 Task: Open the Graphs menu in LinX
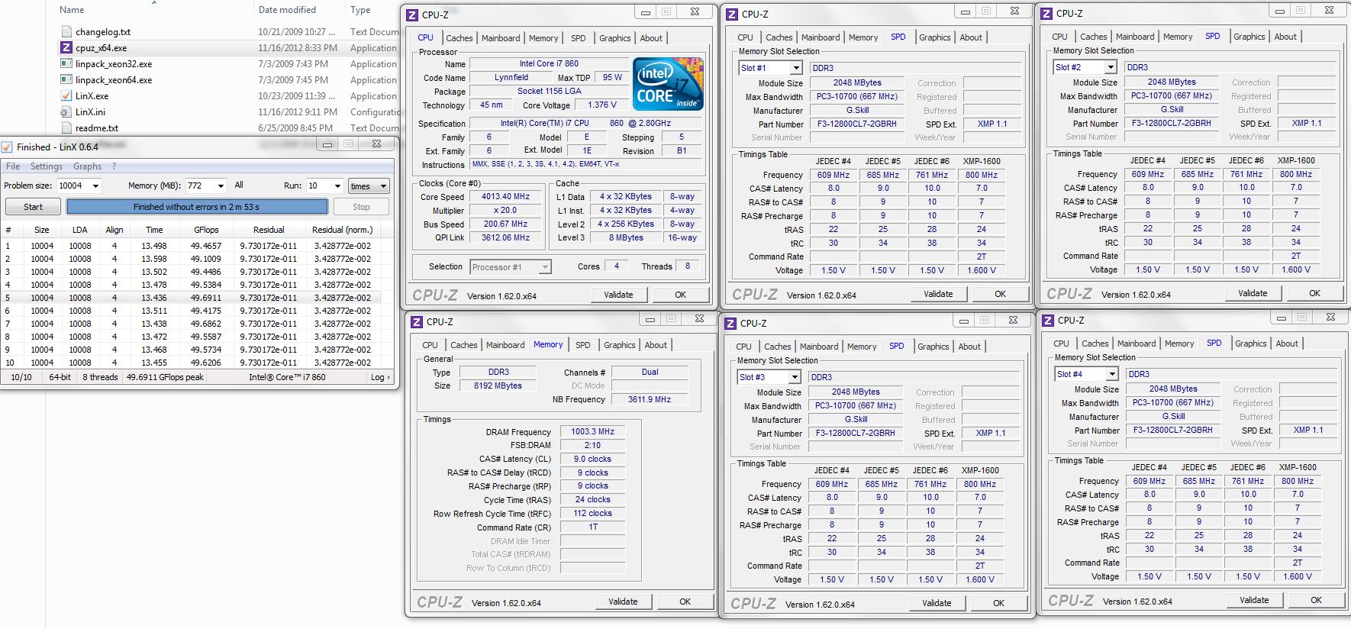87,166
